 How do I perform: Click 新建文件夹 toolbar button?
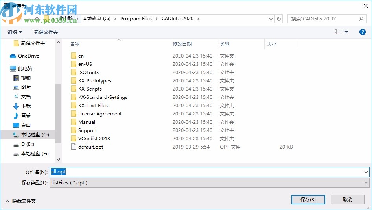click(x=46, y=32)
